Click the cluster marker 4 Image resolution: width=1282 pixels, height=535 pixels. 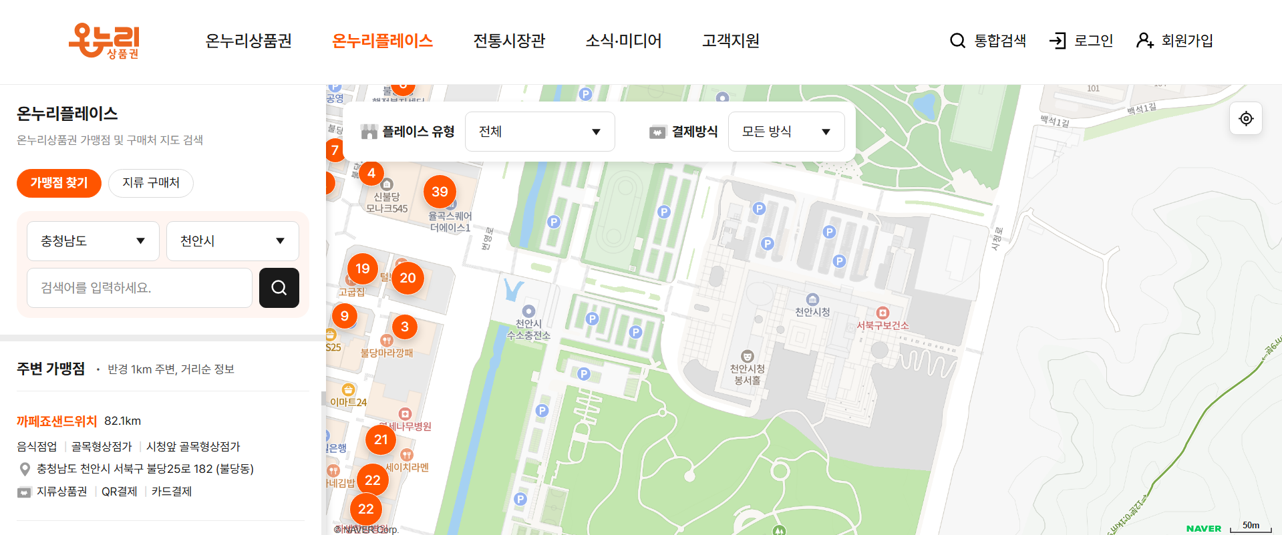(371, 173)
